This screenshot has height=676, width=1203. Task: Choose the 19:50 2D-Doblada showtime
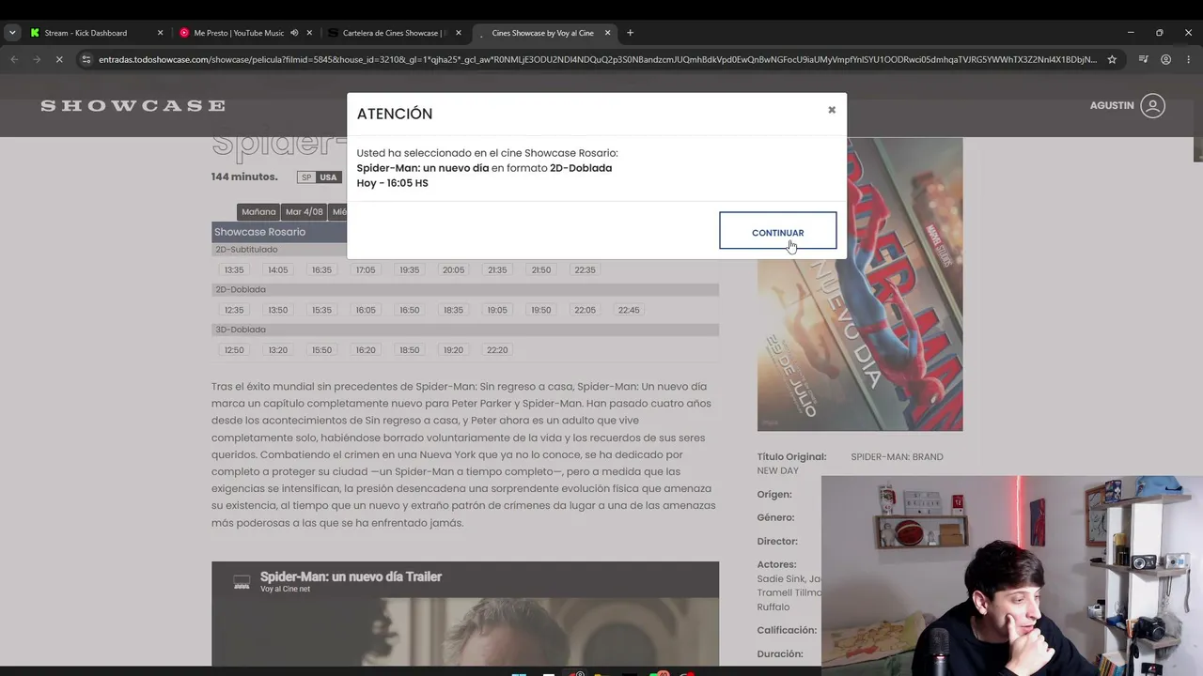pyautogui.click(x=541, y=310)
